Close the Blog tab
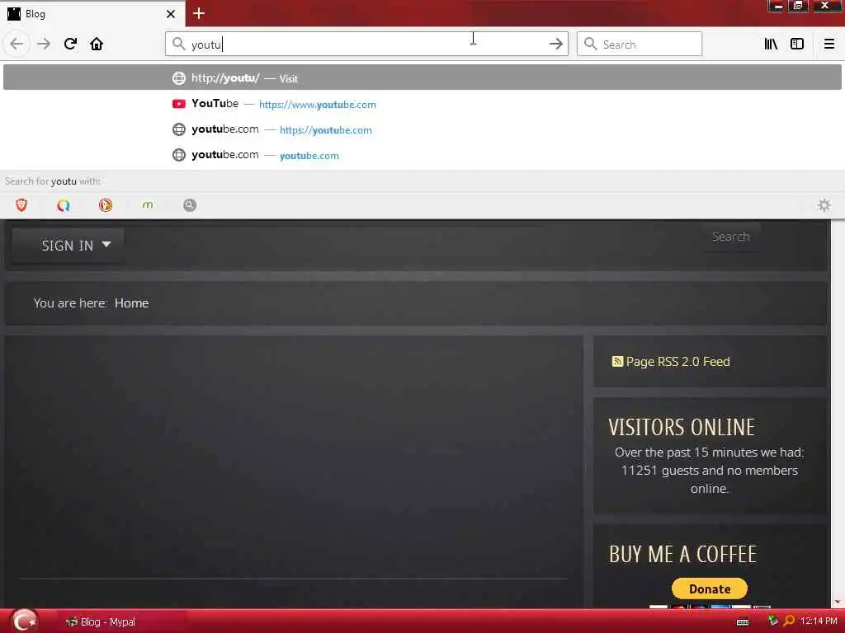This screenshot has height=633, width=845. click(x=171, y=14)
